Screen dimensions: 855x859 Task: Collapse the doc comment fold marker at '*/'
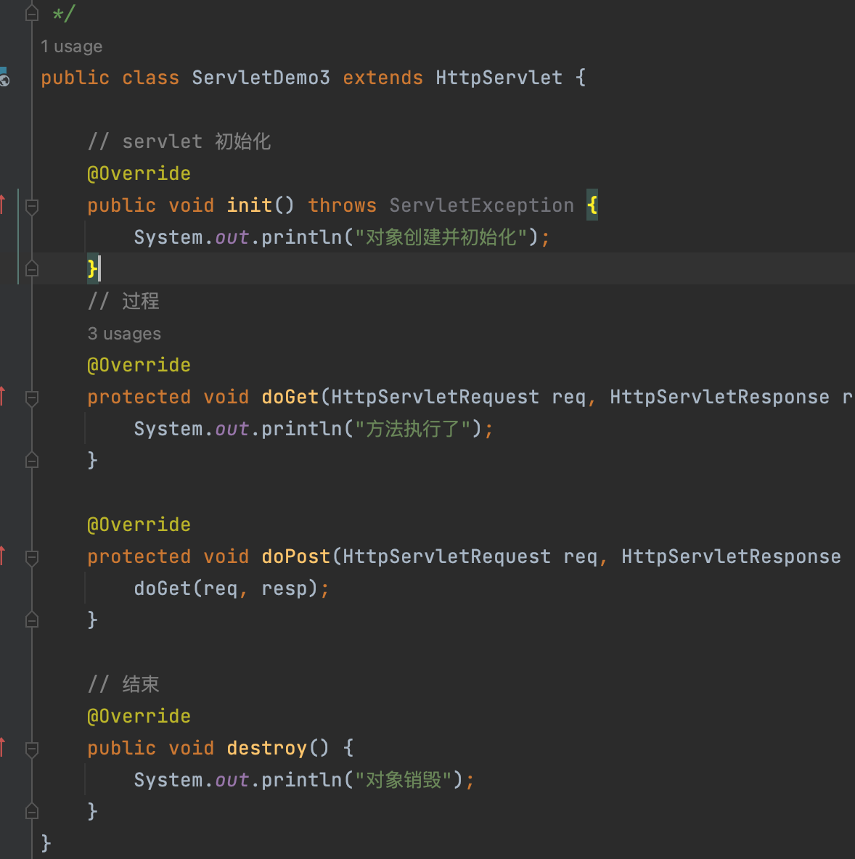[32, 13]
